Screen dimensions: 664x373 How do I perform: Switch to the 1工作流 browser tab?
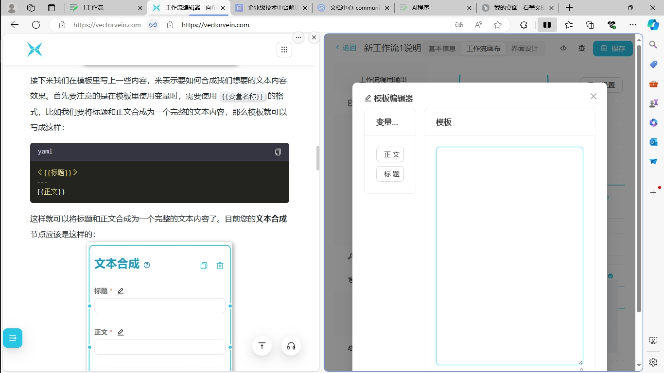pos(106,8)
